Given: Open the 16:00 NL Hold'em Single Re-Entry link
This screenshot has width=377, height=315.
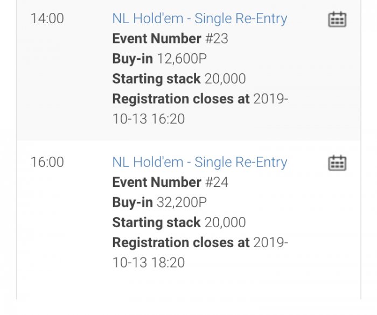Looking at the screenshot, I should click(x=199, y=162).
